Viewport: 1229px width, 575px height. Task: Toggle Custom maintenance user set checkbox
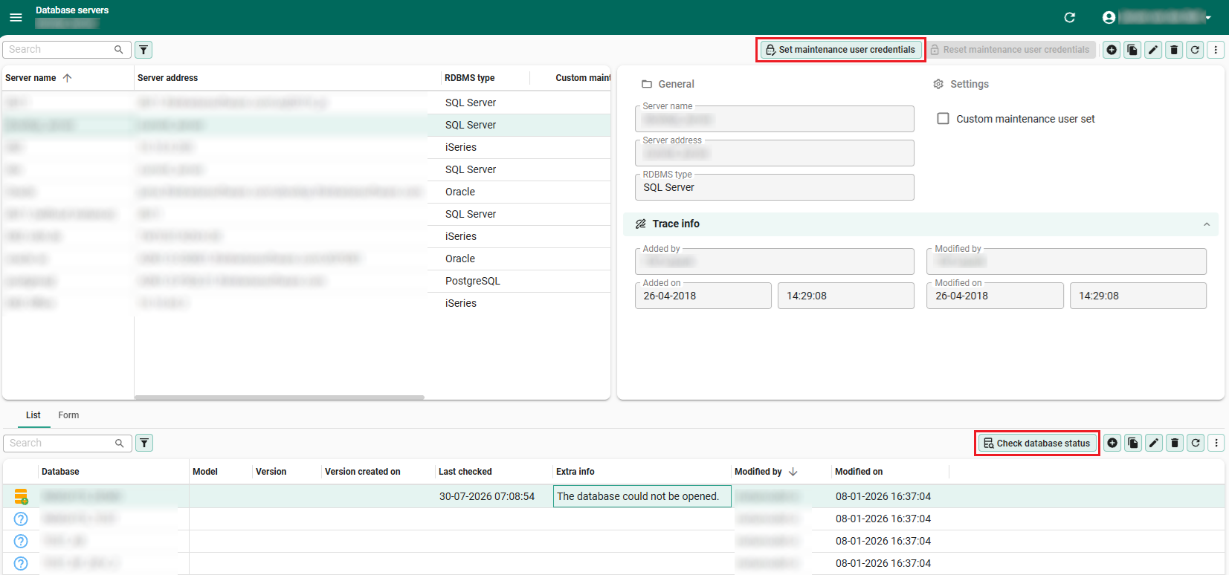click(x=943, y=119)
